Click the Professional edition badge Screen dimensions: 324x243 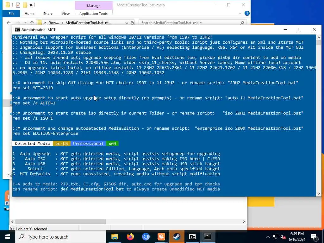(x=88, y=143)
